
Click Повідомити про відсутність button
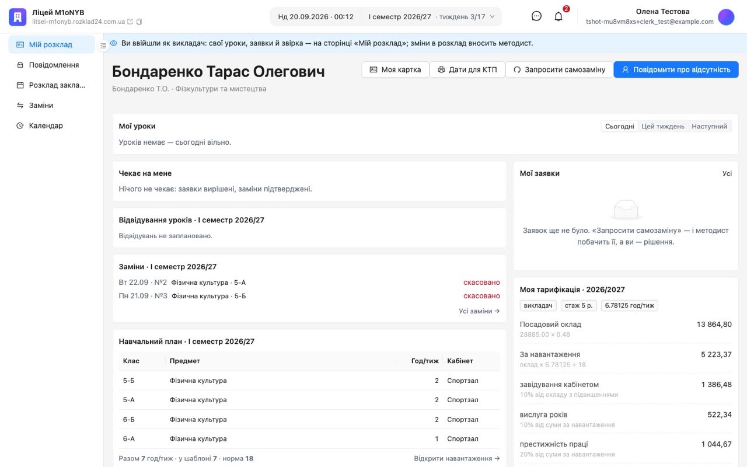click(676, 69)
